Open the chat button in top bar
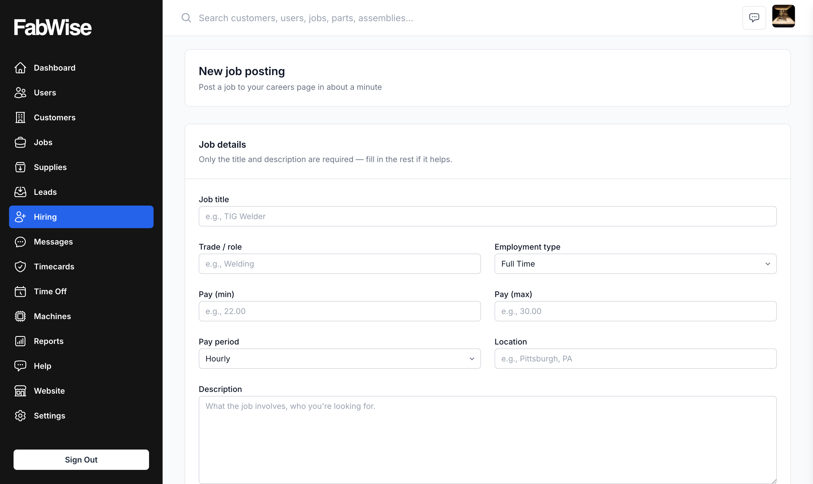This screenshot has width=813, height=484. click(754, 18)
